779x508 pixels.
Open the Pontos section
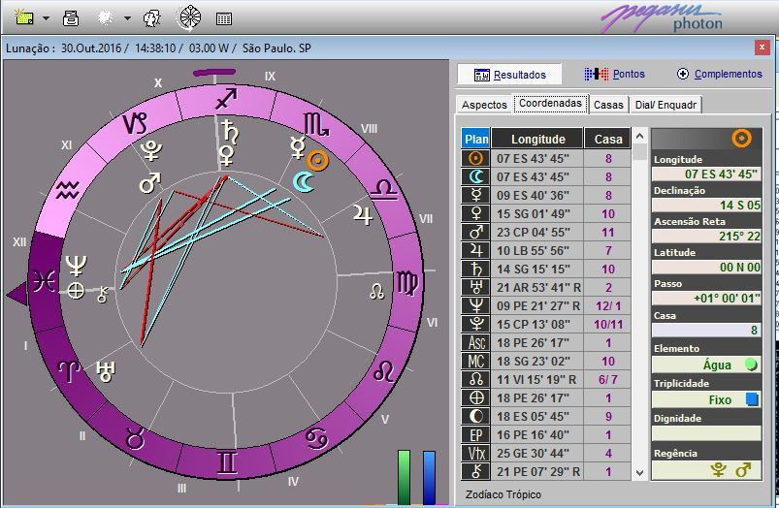coord(615,74)
